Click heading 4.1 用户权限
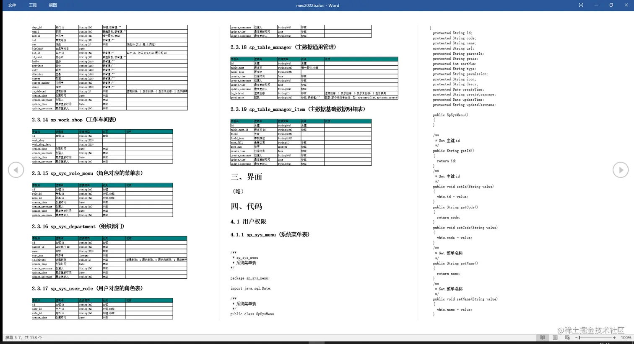634x344 pixels. (x=248, y=221)
